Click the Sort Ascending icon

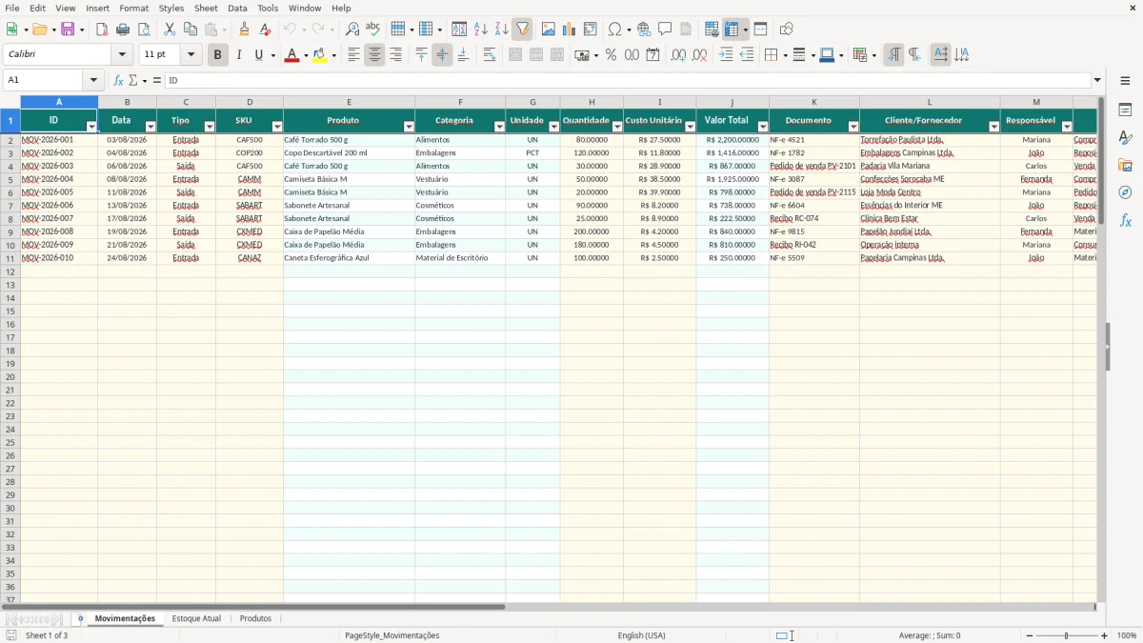click(481, 30)
